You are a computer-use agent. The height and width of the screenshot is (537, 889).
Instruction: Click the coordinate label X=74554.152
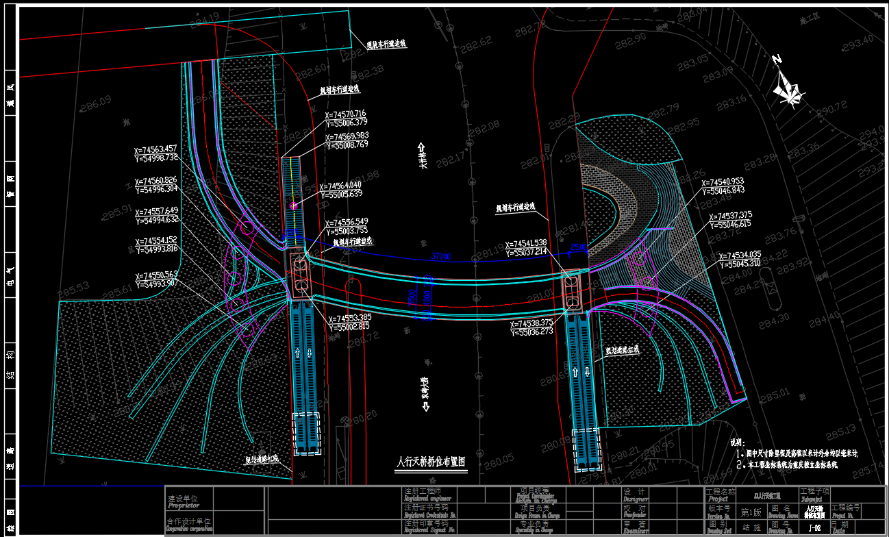click(156, 240)
